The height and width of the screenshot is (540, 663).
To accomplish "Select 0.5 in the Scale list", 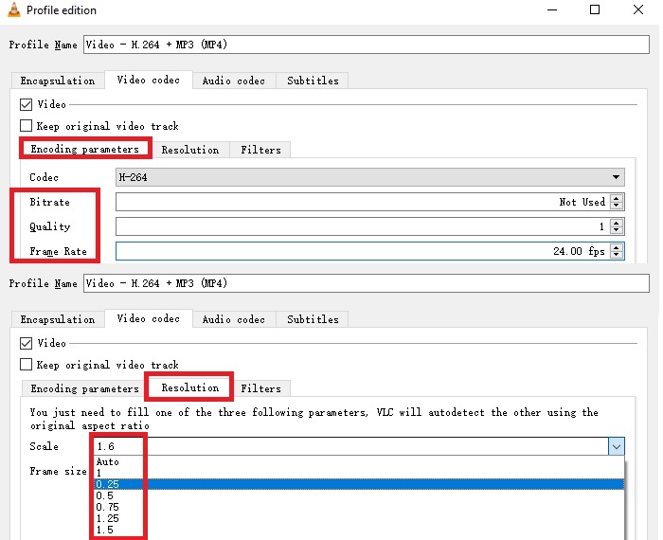I will tap(359, 495).
